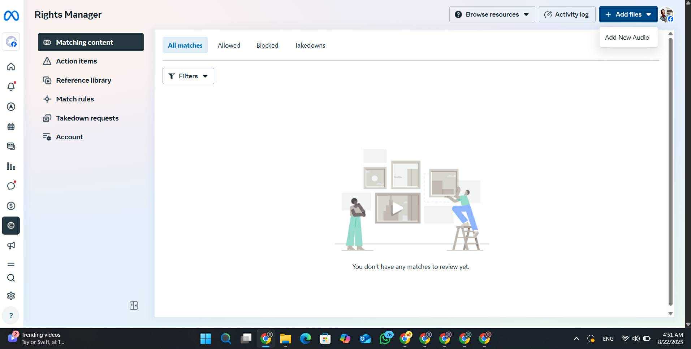Screen dimensions: 691x349
Task: Select Add New Audio option
Action: 627,38
